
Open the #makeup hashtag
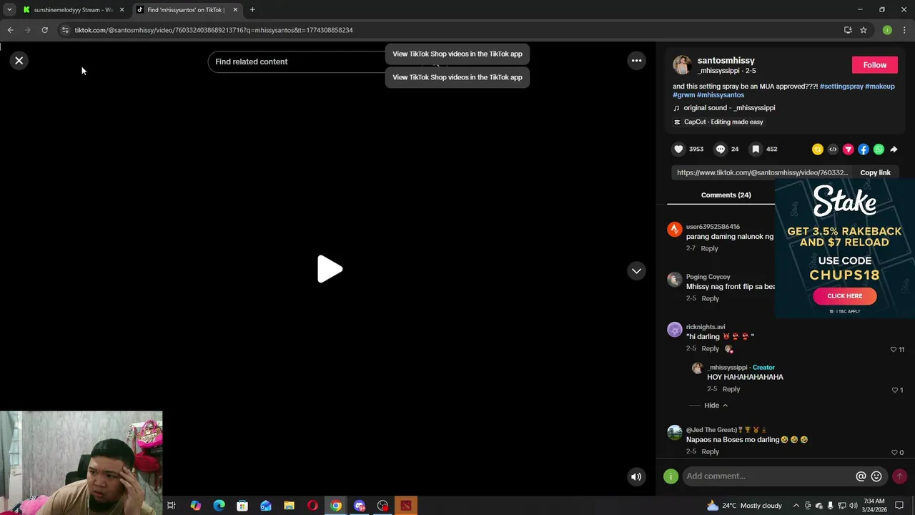[880, 87]
